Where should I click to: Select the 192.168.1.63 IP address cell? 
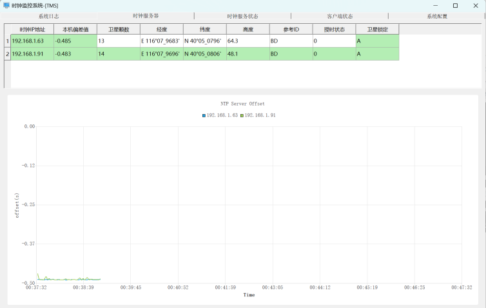point(32,41)
